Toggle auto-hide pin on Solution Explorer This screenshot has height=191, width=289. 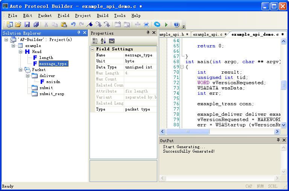tap(79, 33)
